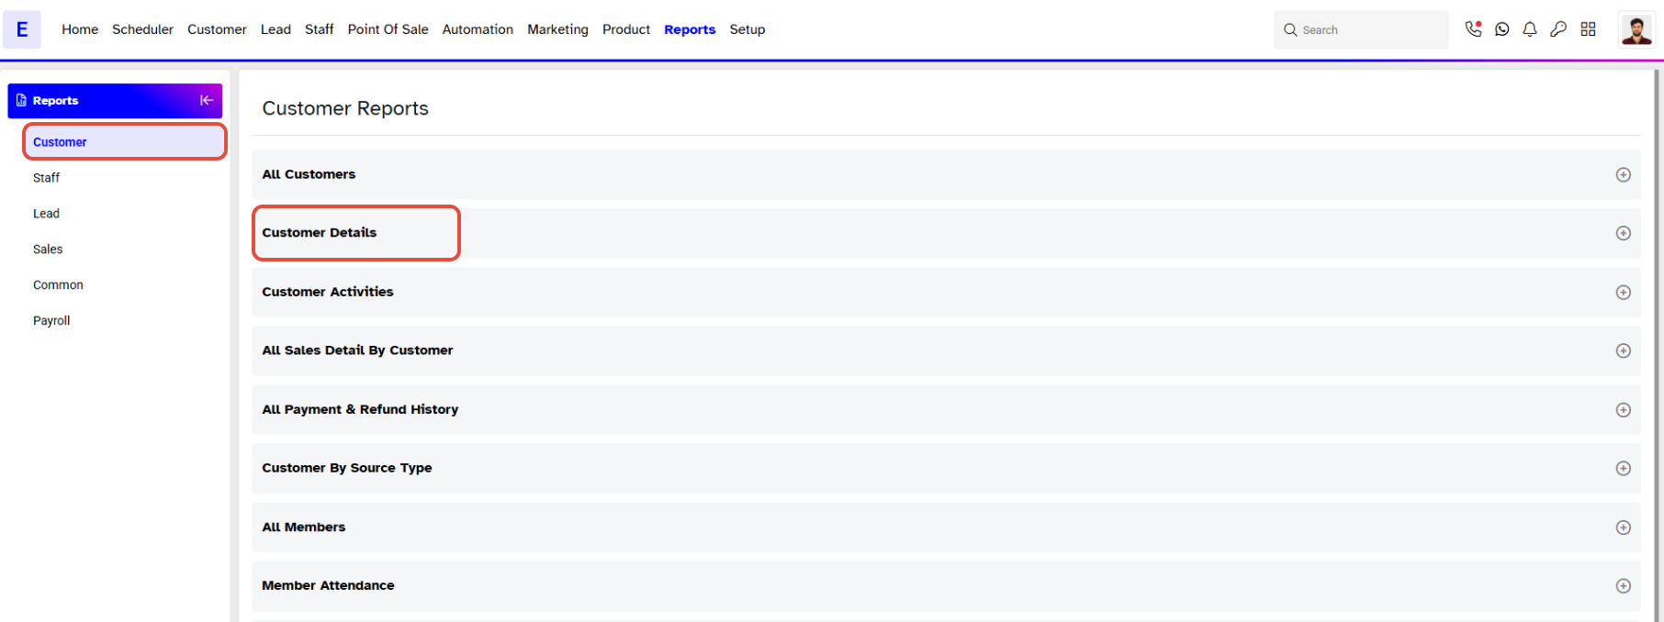Image resolution: width=1664 pixels, height=622 pixels.
Task: Open the All Customers report
Action: click(x=946, y=174)
